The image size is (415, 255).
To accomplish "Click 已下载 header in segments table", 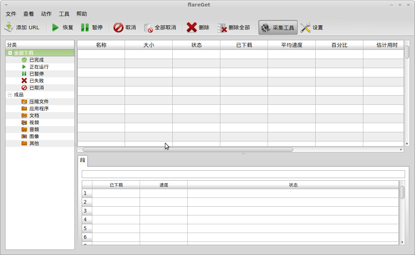I will (x=116, y=185).
